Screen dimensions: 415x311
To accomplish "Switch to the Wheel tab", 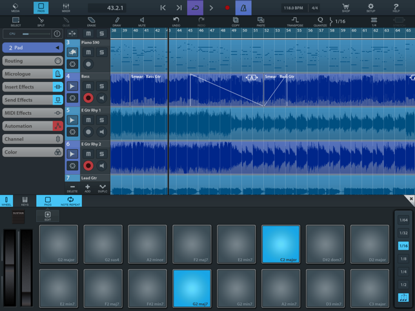I will [6, 201].
